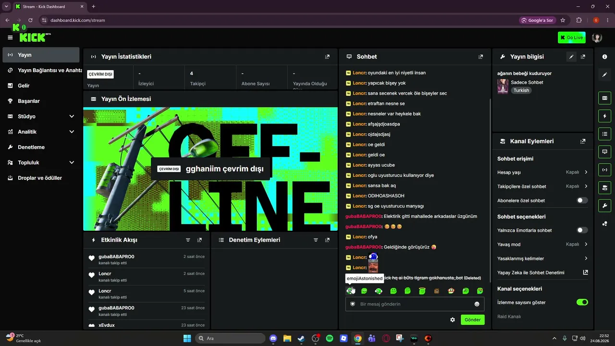Open Yavaş mod setting
Viewport: 615px width, 346px height.
[542, 244]
